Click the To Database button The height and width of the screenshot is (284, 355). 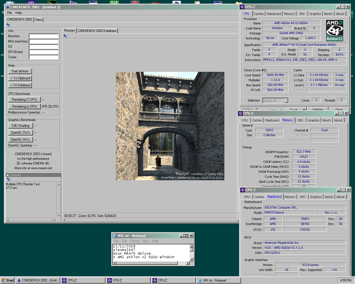coord(20,85)
